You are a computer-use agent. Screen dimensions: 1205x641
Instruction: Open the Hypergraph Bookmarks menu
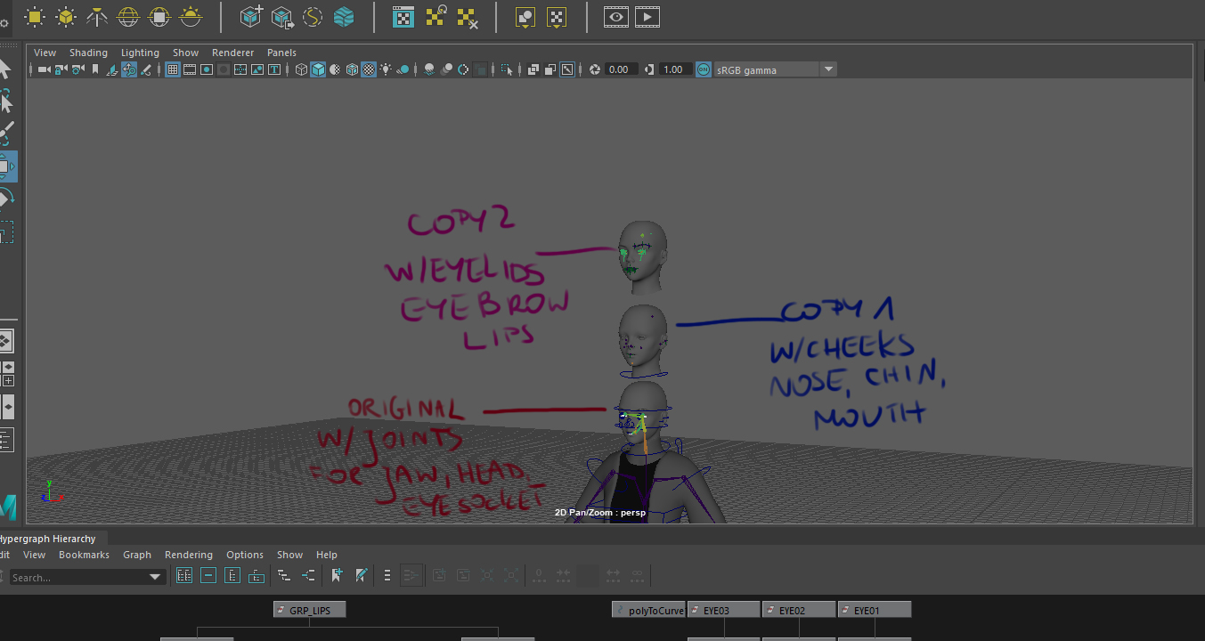click(x=84, y=555)
